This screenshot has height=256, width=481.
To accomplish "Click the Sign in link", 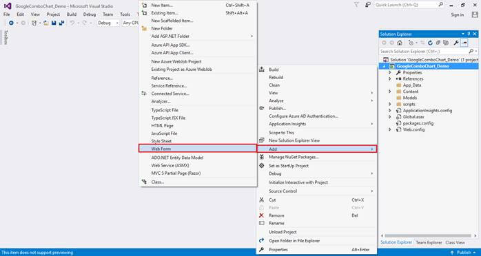I will click(458, 14).
